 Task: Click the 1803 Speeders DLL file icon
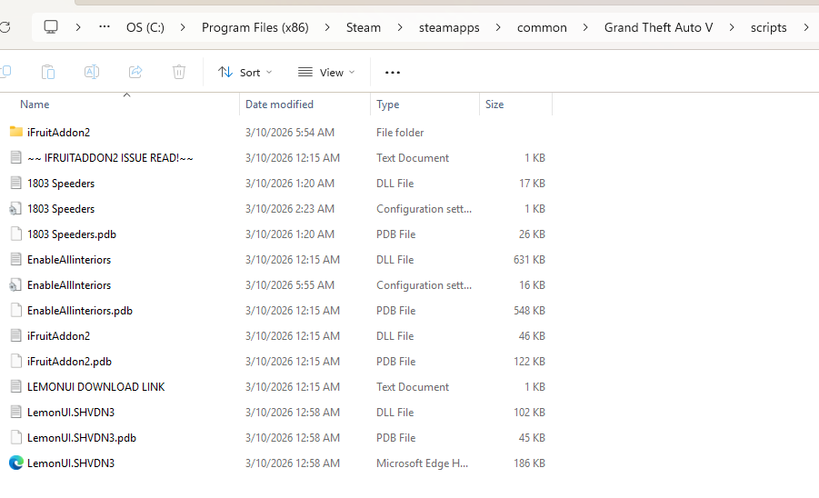coord(16,183)
